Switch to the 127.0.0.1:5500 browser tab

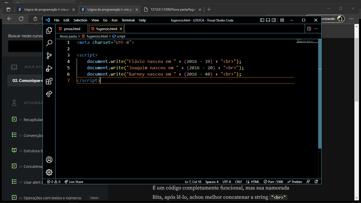[x=173, y=9]
